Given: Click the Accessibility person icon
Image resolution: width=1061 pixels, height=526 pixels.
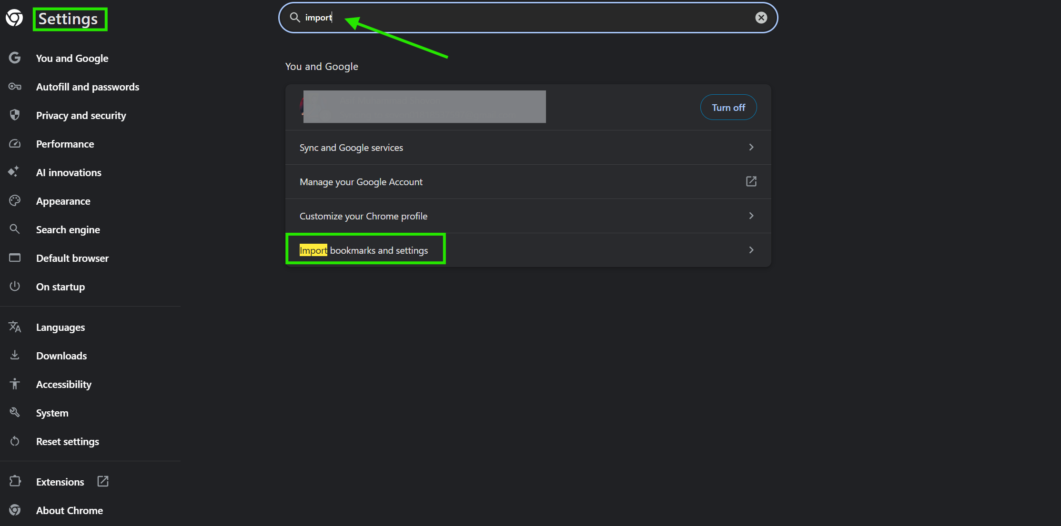Looking at the screenshot, I should [15, 384].
